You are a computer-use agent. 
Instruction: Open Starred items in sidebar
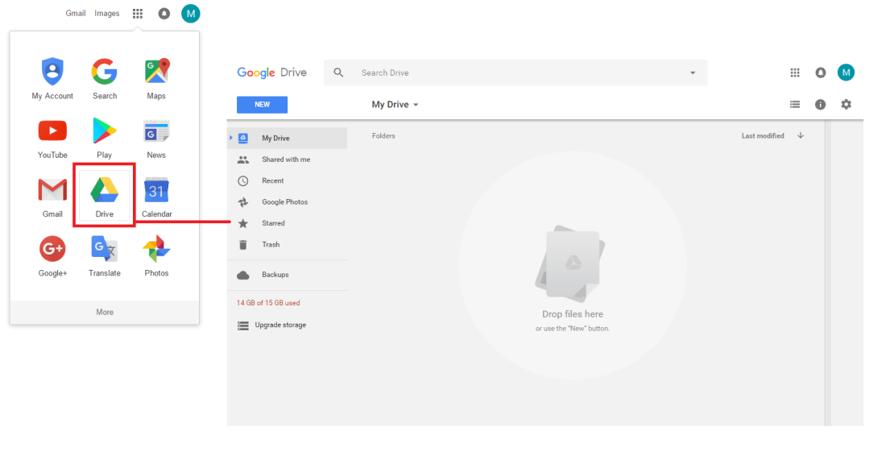pyautogui.click(x=288, y=223)
